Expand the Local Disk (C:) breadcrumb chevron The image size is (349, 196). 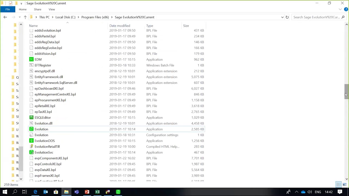78,17
